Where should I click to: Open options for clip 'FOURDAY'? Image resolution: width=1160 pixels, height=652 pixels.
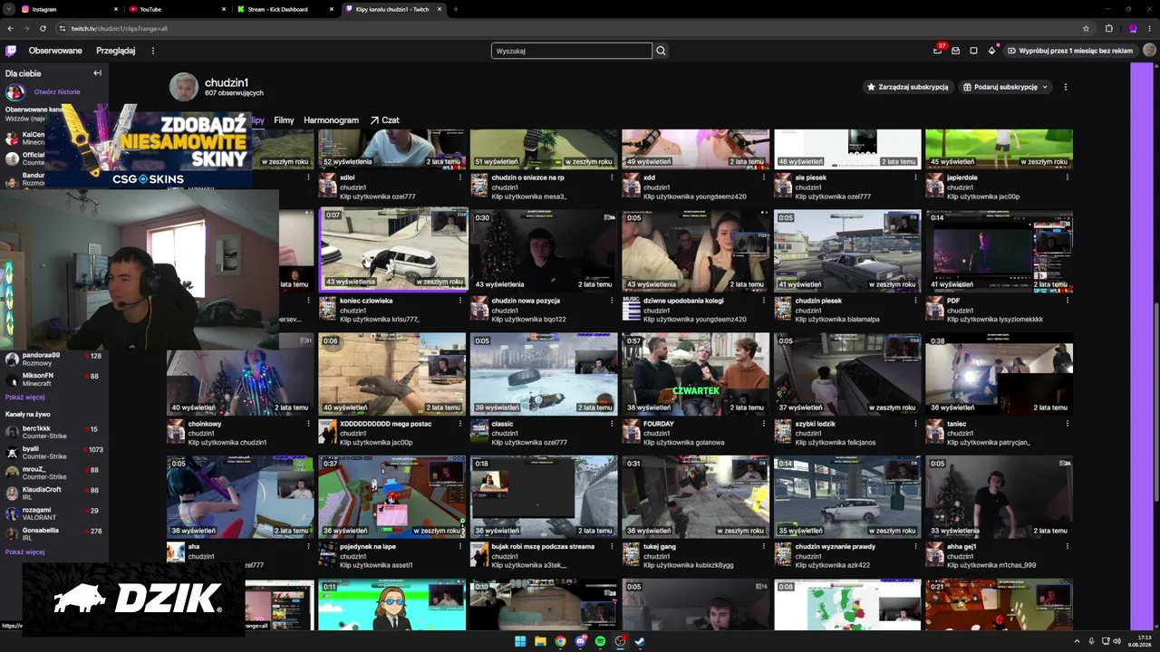tap(764, 424)
